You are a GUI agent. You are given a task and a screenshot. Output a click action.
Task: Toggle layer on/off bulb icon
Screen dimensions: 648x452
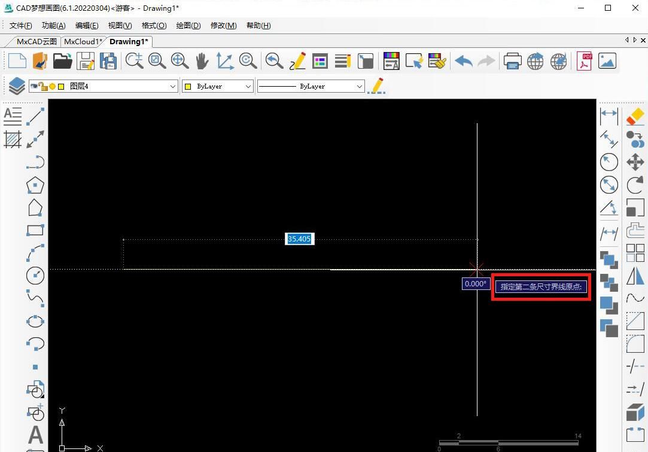tap(52, 86)
